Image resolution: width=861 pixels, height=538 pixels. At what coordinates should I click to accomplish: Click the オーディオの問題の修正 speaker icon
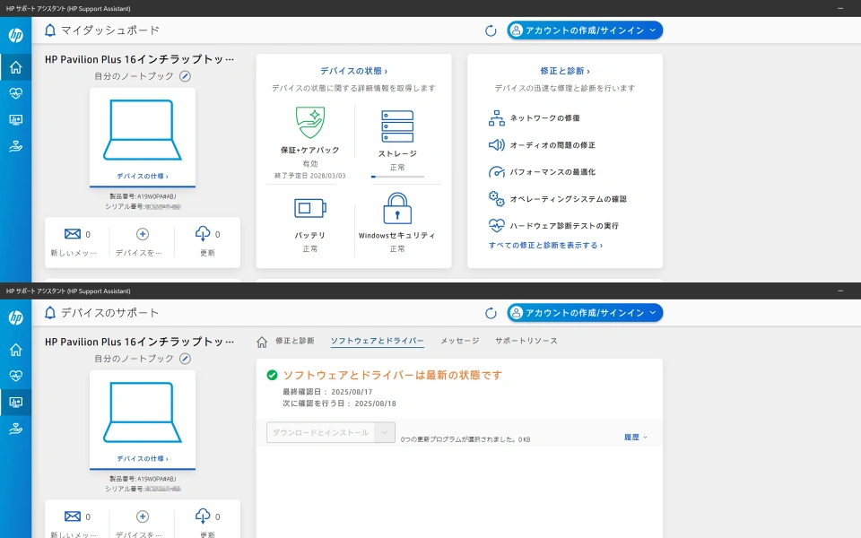click(x=496, y=145)
